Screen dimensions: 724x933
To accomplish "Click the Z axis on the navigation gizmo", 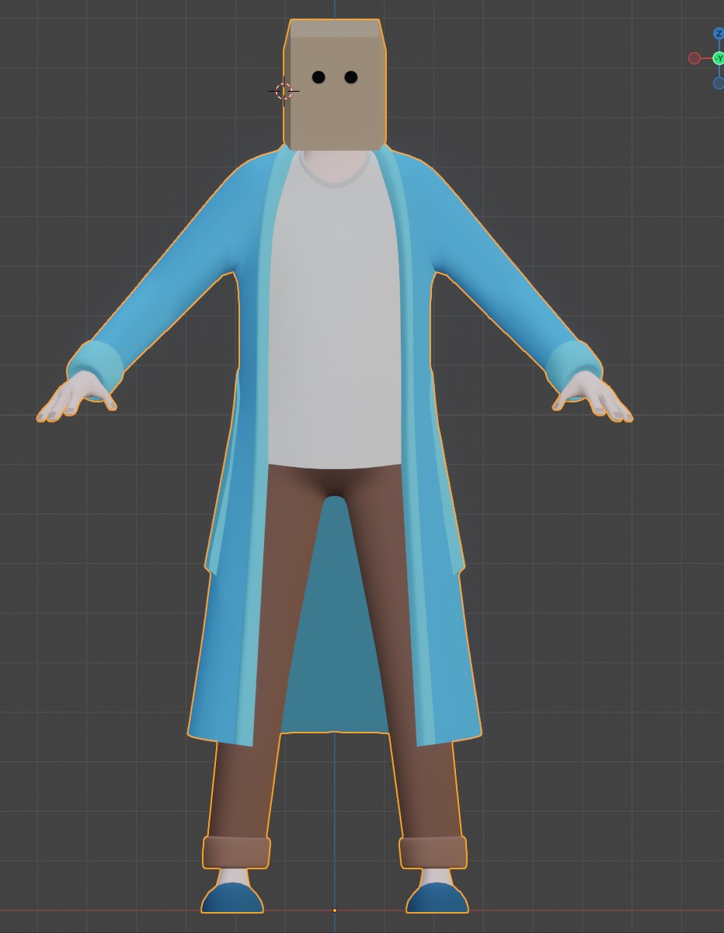I will pos(718,34).
